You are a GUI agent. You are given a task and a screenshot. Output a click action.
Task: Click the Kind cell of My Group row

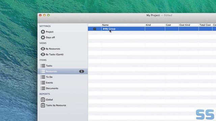click(x=155, y=29)
